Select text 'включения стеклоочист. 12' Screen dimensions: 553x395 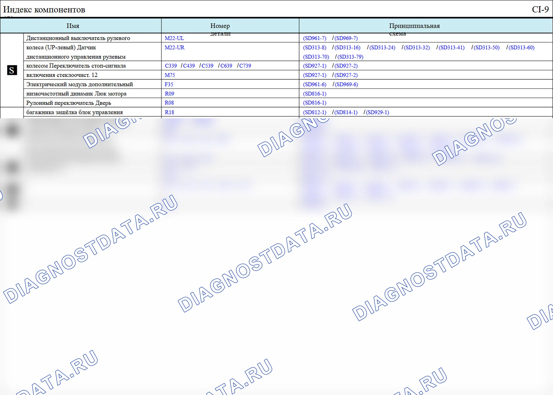point(62,75)
